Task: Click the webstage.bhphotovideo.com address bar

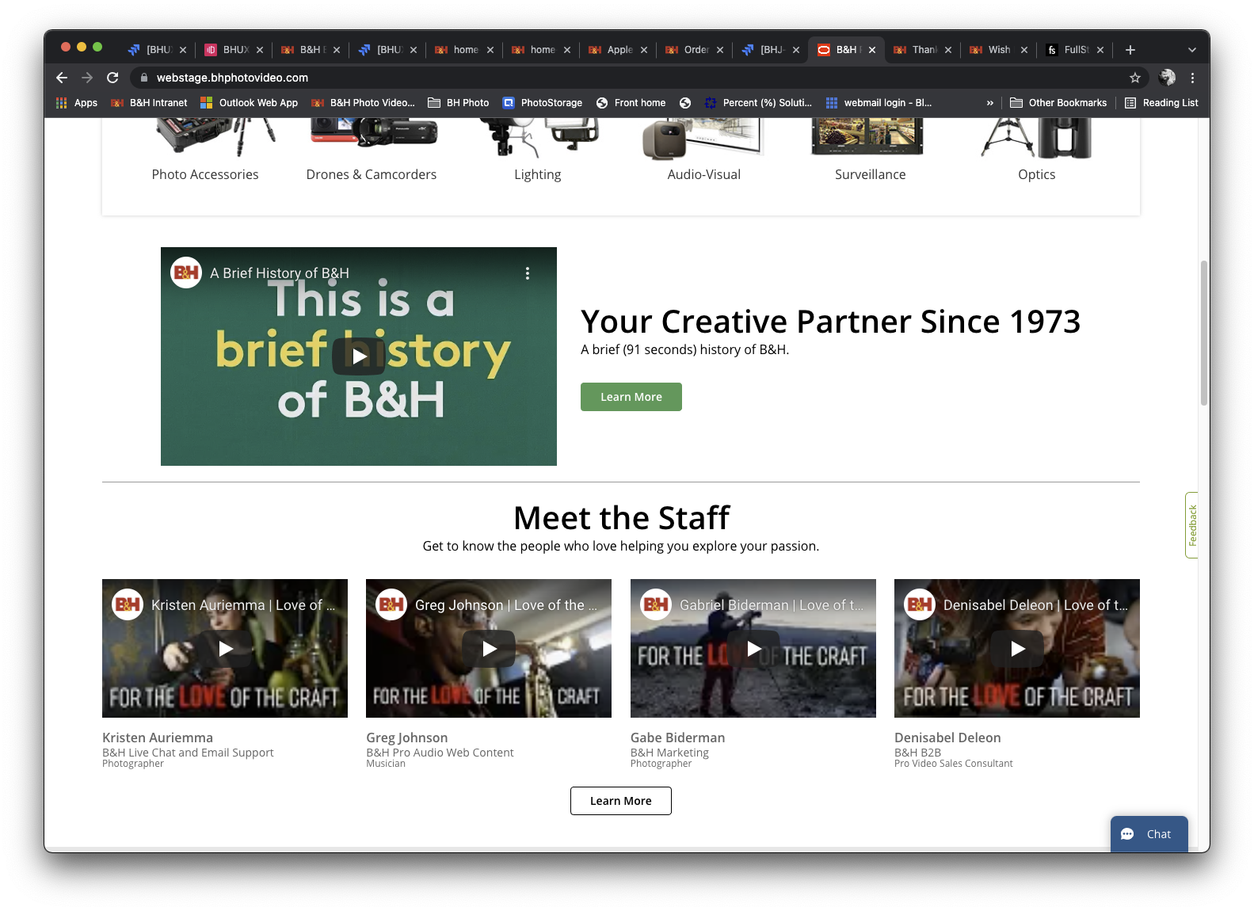Action: 232,78
